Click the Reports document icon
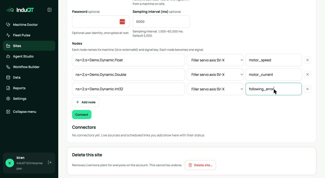325x178 pixels. pyautogui.click(x=8, y=88)
